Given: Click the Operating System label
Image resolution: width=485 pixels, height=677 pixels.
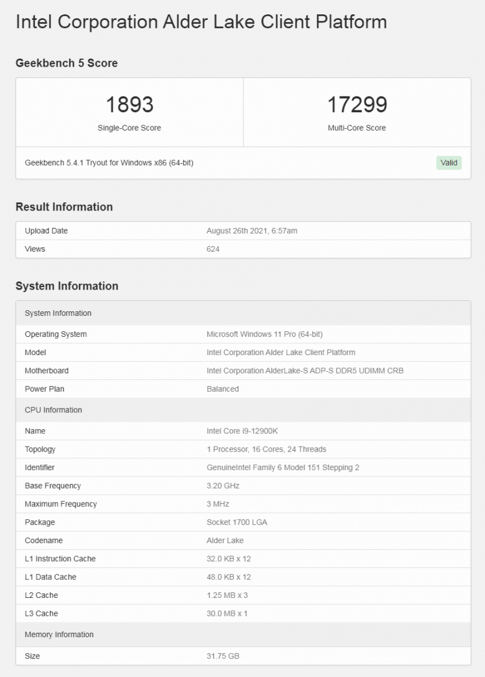Looking at the screenshot, I should [x=55, y=334].
